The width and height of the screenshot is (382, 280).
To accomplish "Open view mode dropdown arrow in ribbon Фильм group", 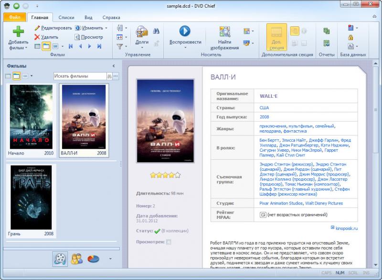I will tap(63, 46).
